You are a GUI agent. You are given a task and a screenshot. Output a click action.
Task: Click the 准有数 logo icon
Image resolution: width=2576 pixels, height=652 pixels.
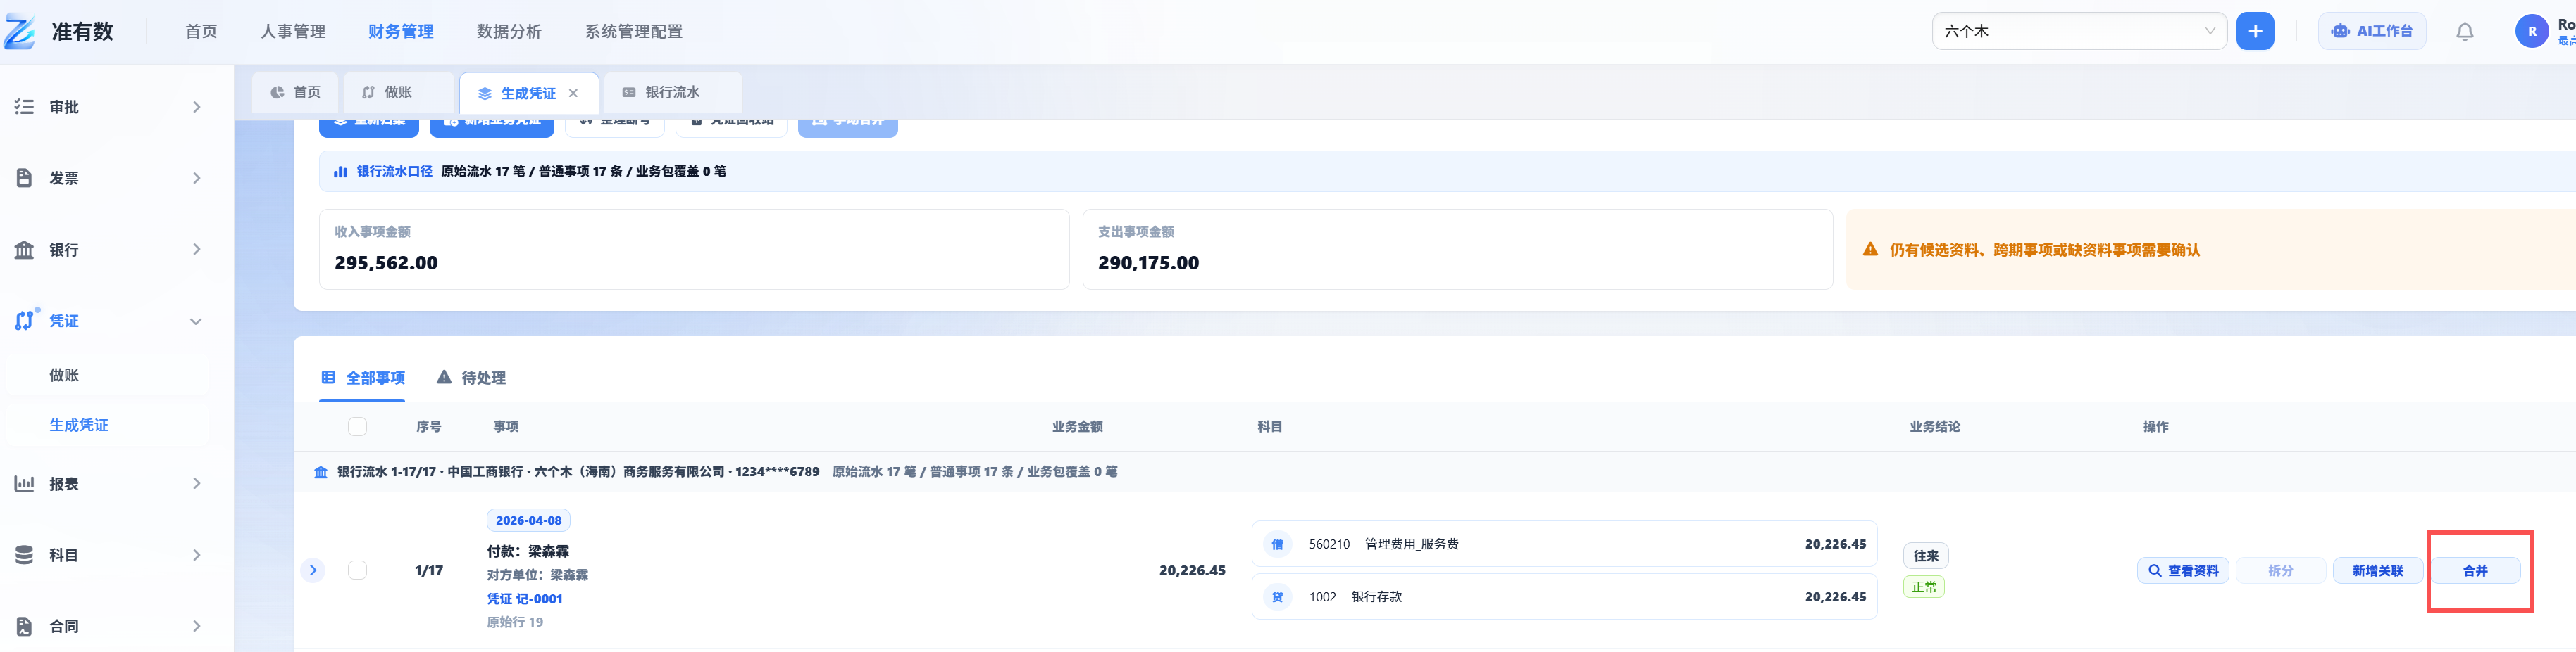[x=20, y=32]
